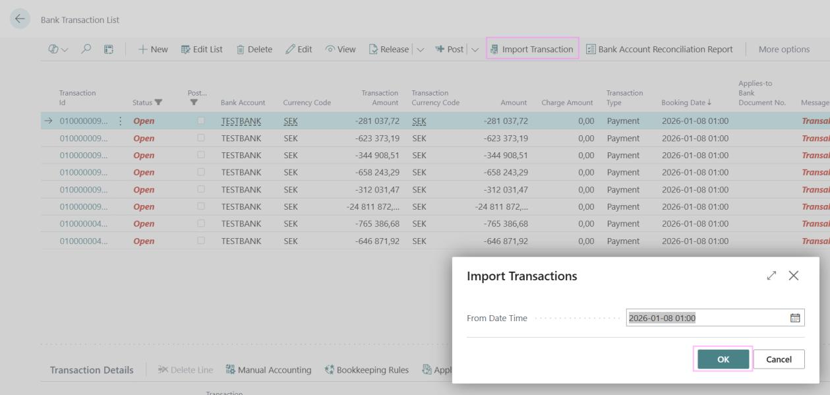
Task: Click the Edit pencil action
Action: (x=299, y=49)
